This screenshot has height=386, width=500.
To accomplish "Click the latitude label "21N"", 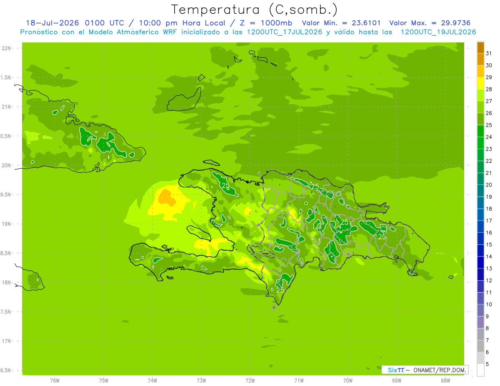I will (6, 107).
